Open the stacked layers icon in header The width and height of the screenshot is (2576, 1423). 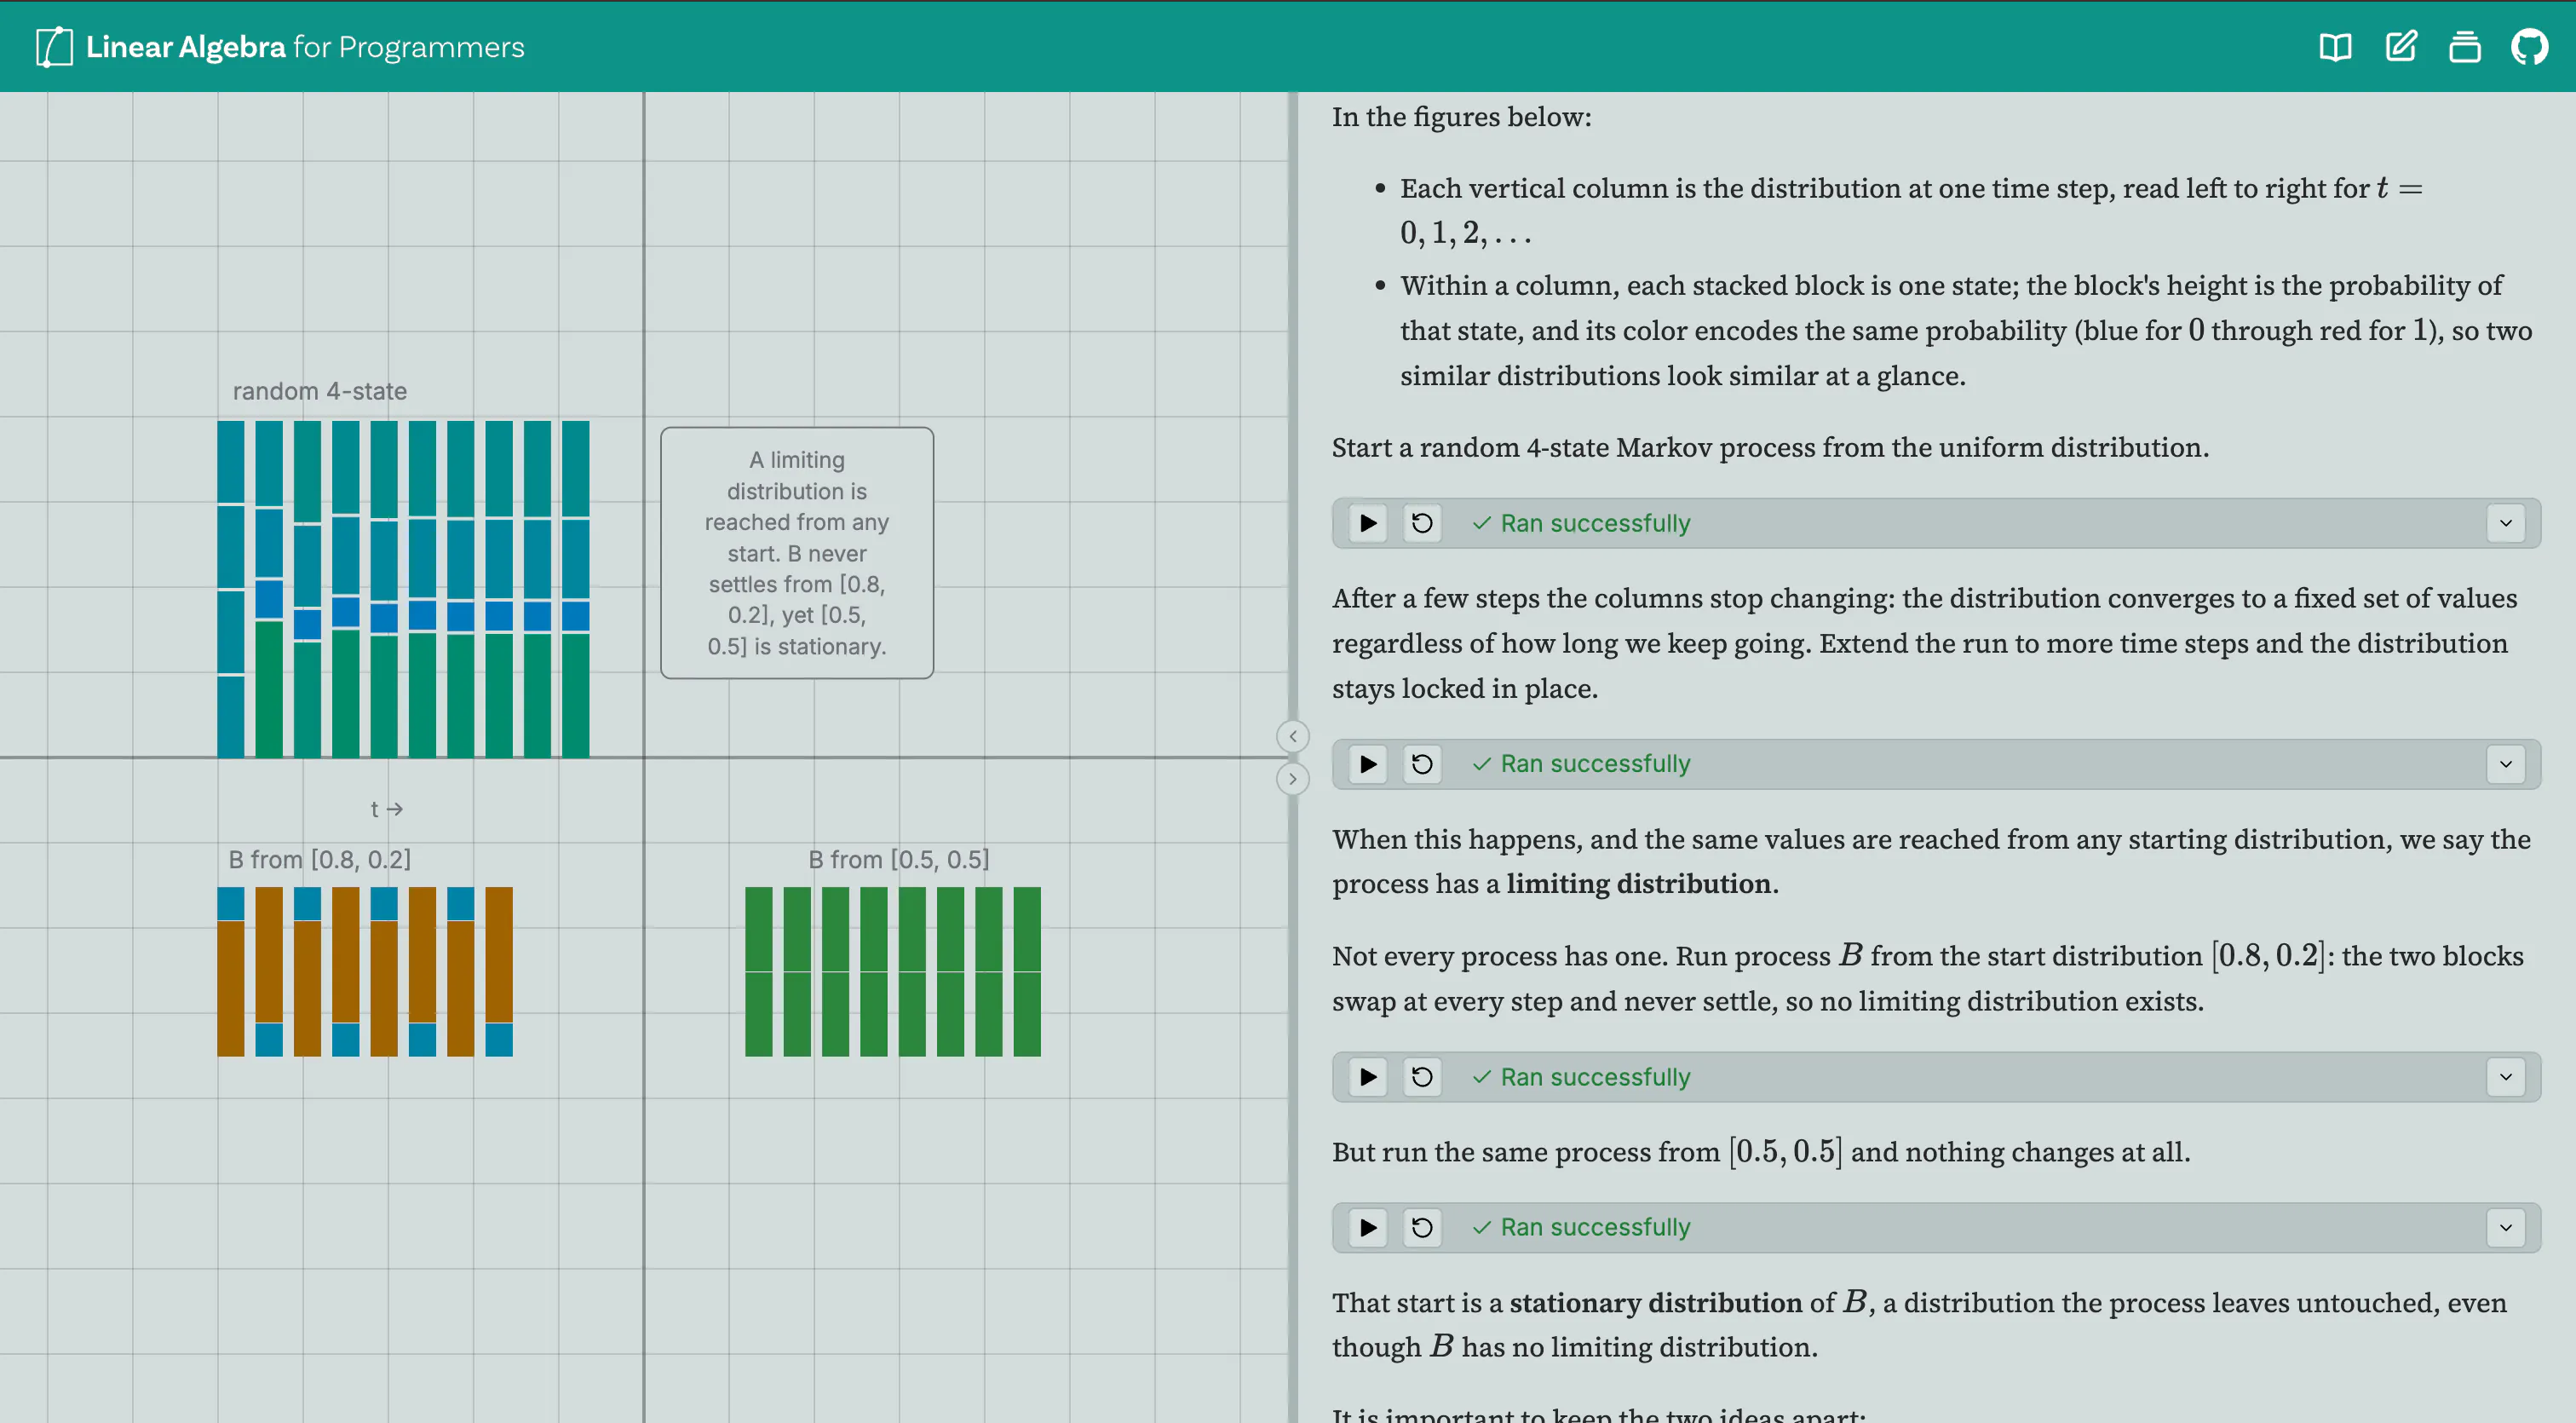[2464, 47]
